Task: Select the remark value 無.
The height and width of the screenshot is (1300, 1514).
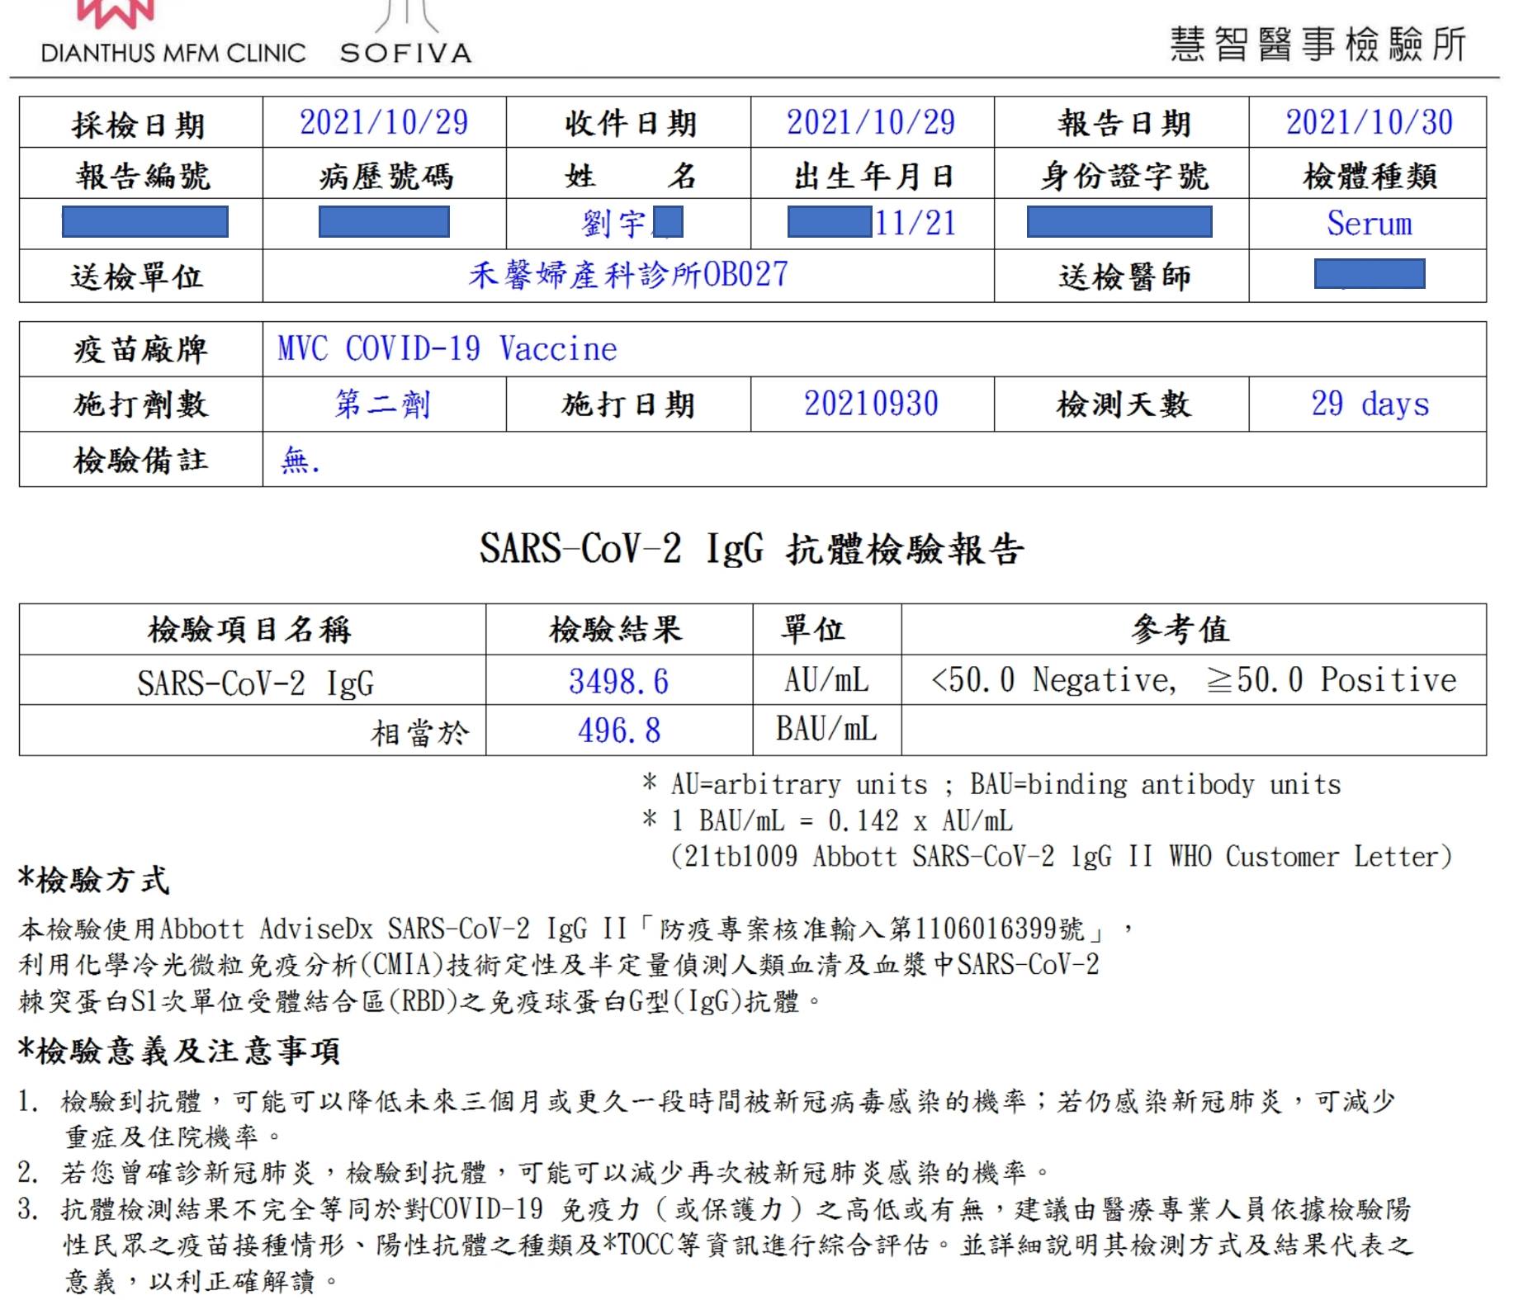Action: click(300, 460)
